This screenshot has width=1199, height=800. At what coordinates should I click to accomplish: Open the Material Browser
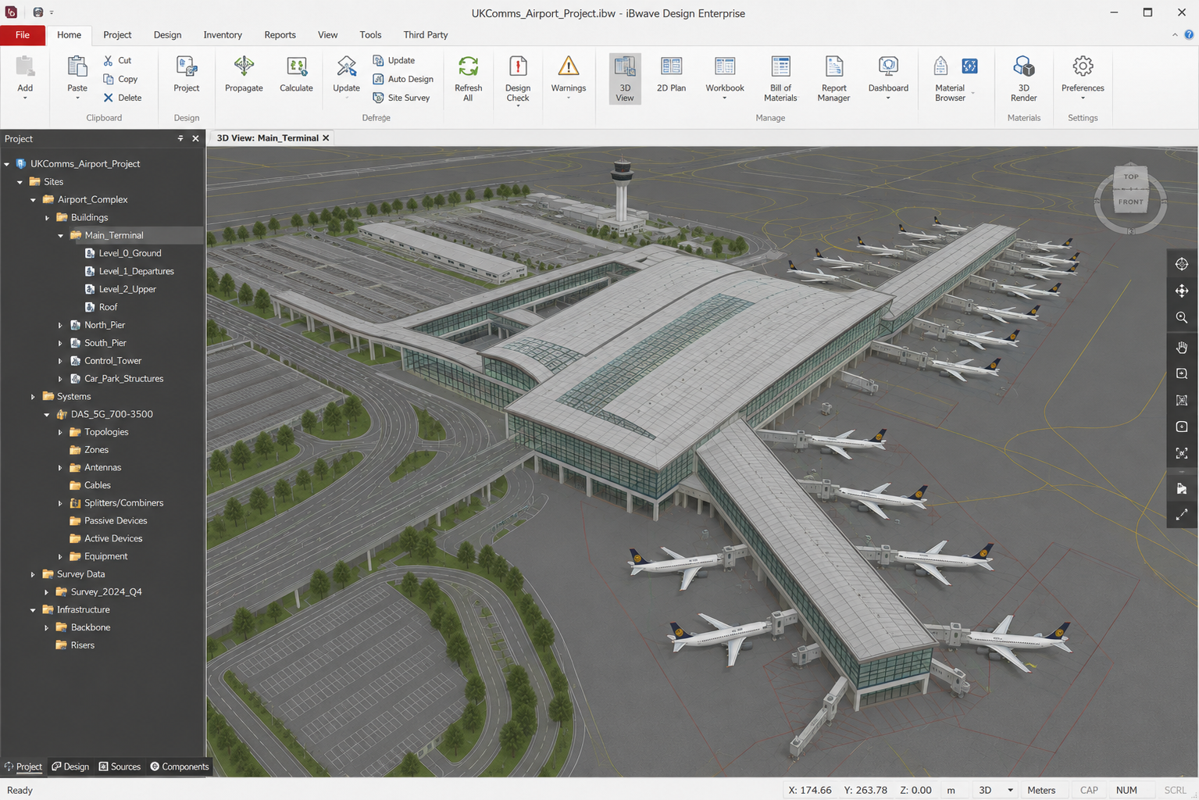[950, 79]
